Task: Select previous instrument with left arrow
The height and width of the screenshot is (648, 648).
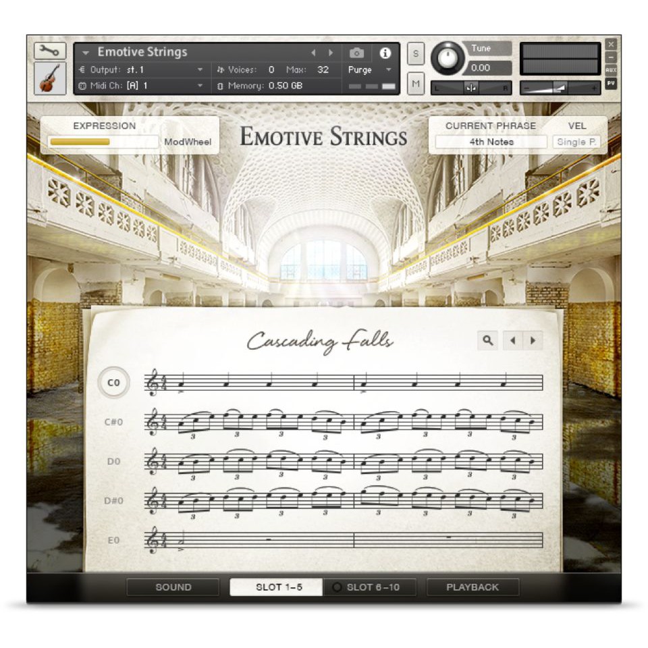Action: click(x=313, y=53)
